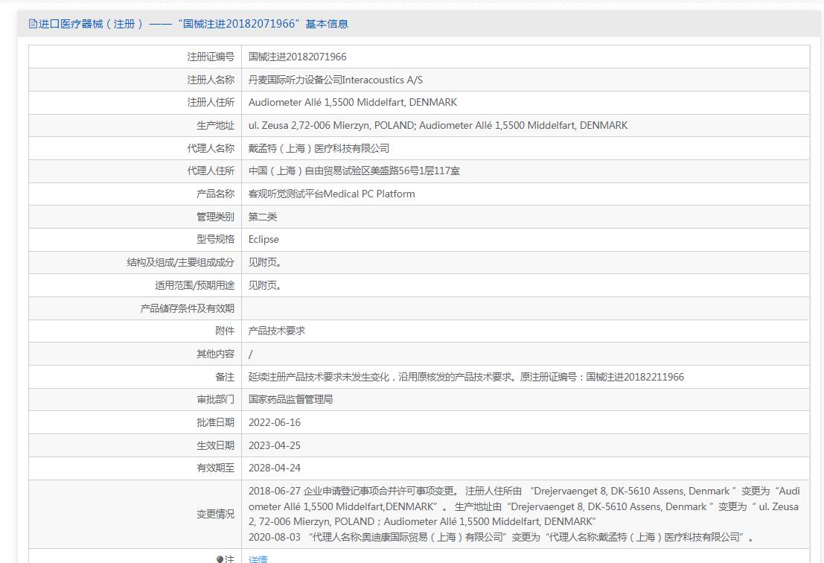Click the 产品技术要求 attachment value

(x=276, y=331)
